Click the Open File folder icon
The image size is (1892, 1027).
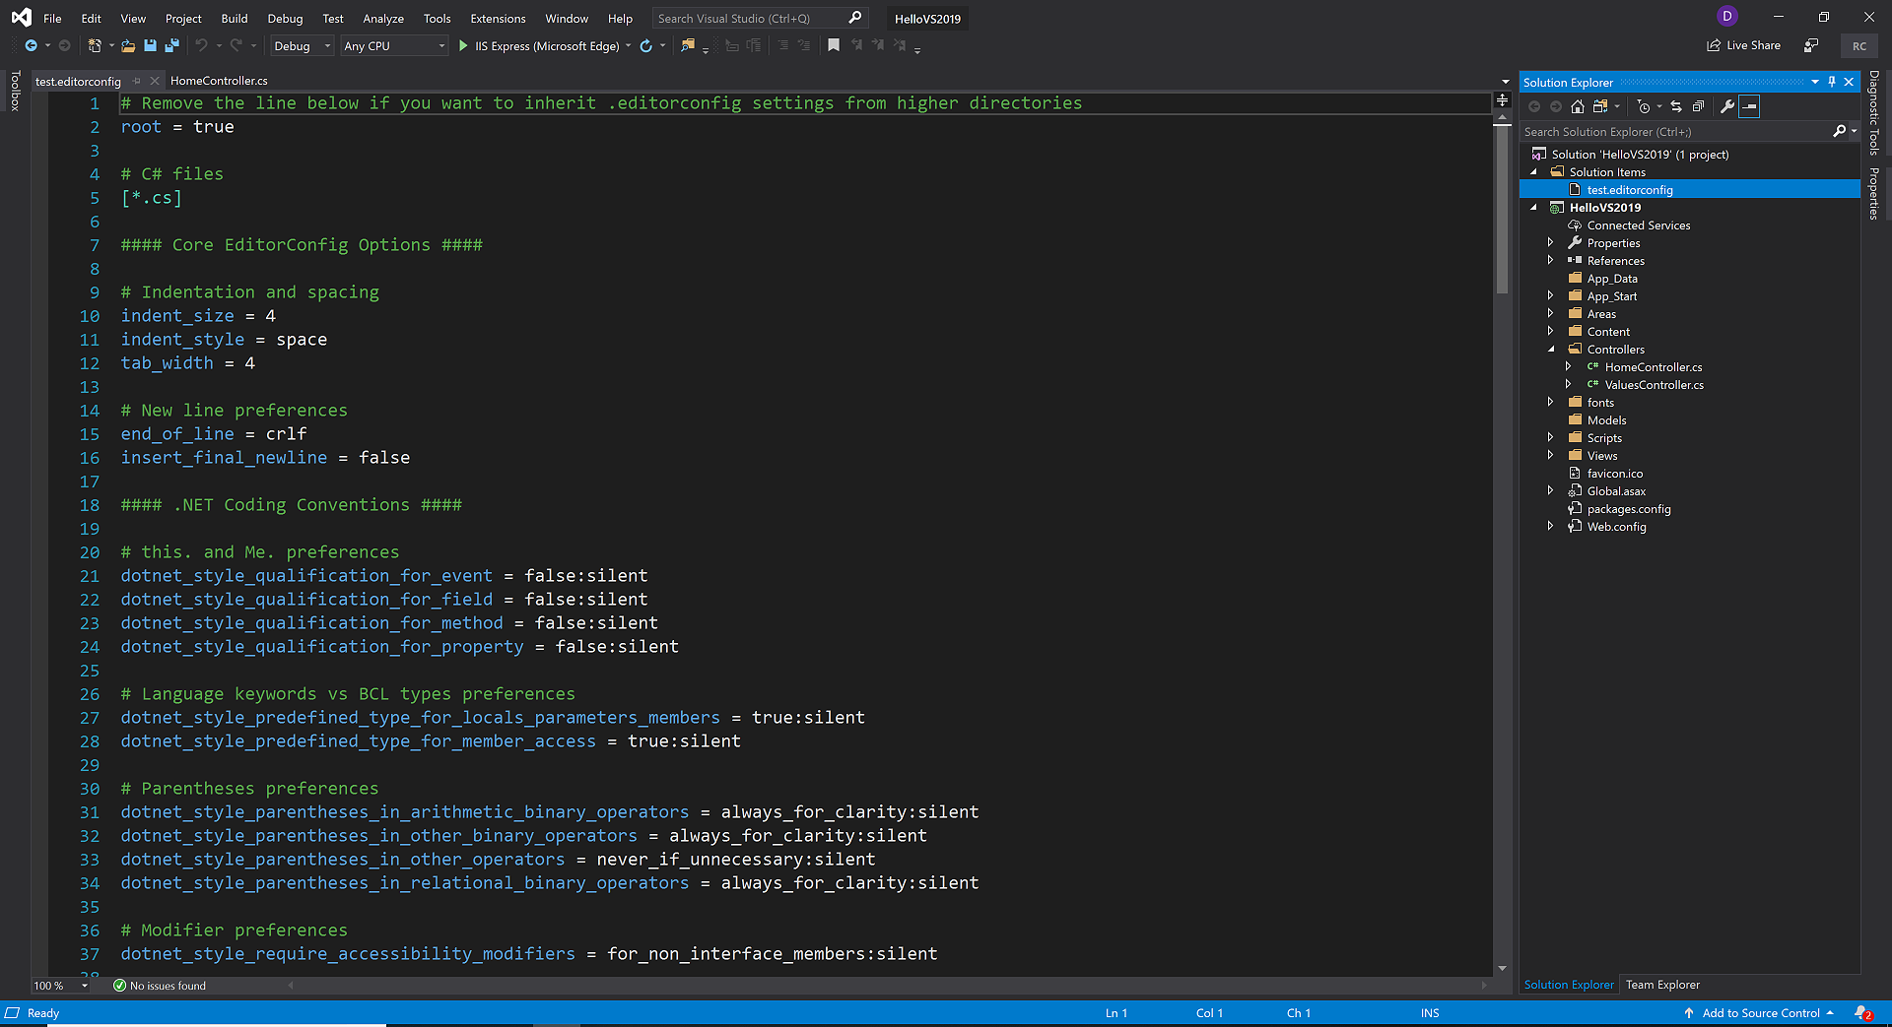pos(128,45)
